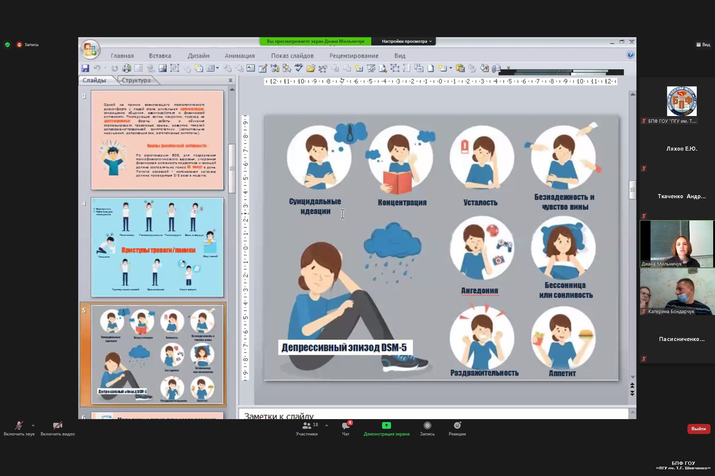
Task: Click the Paste clipboard icon
Action: [x=460, y=68]
